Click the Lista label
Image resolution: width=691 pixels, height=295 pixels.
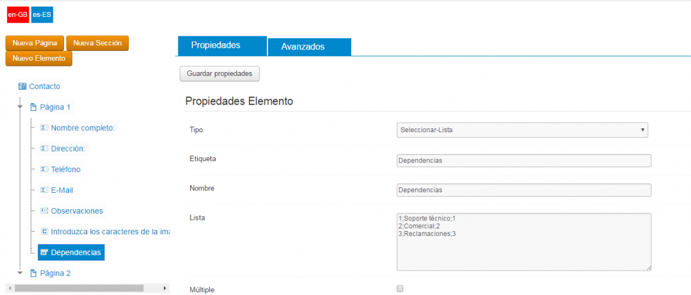pos(197,217)
